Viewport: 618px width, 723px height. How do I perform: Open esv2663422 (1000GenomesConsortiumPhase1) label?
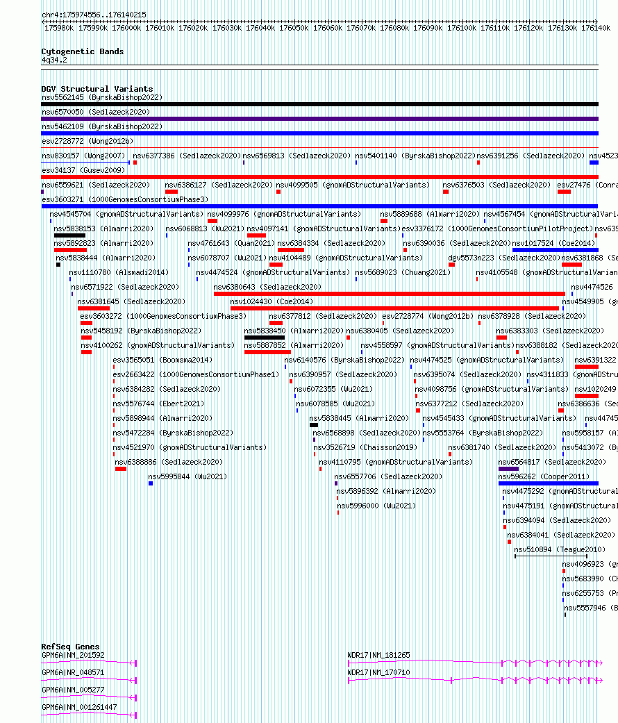[x=197, y=375]
